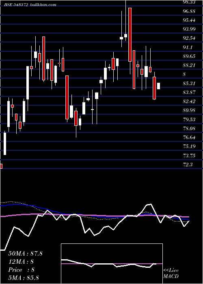Select the 92.54 price axis label

[189, 38]
